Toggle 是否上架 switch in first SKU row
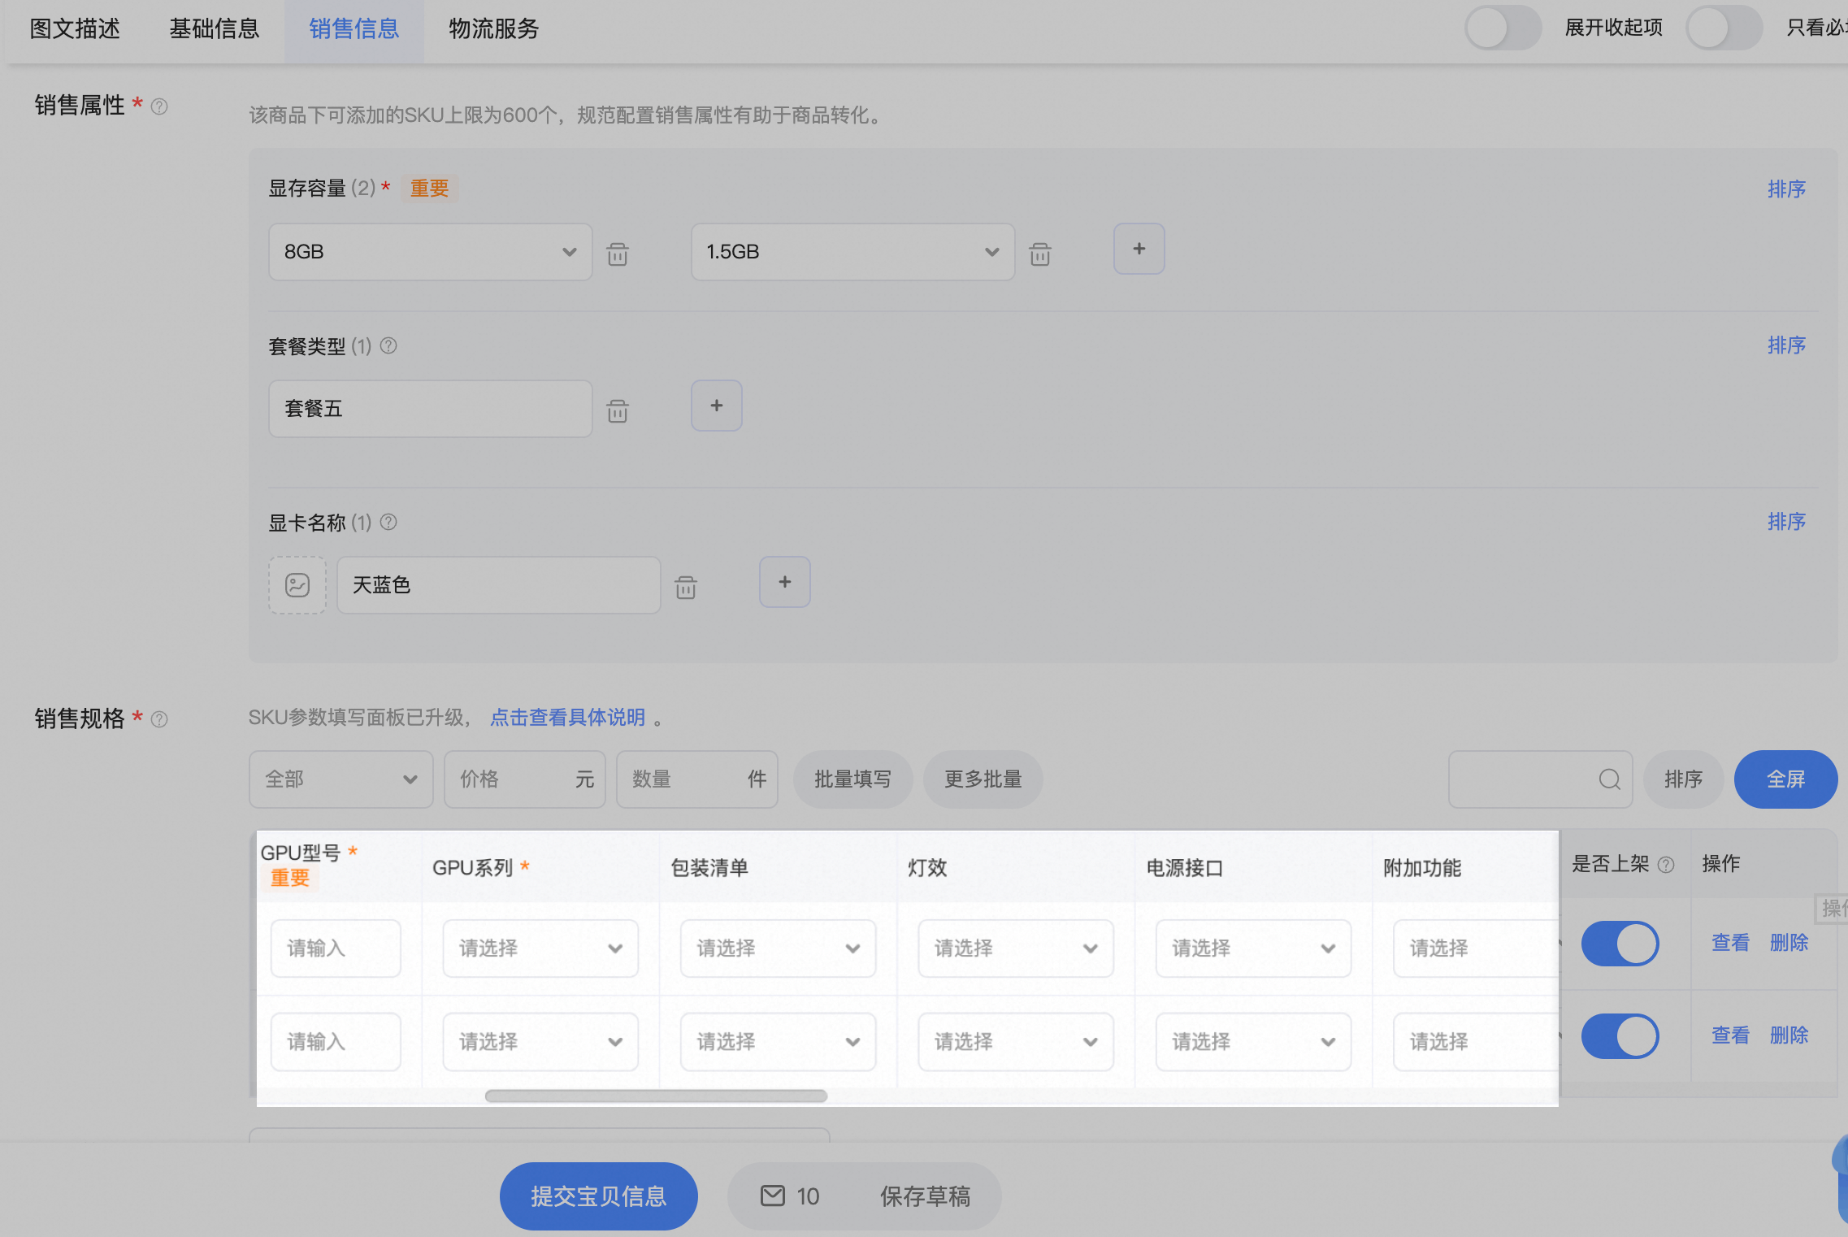This screenshot has width=1848, height=1237. 1620,944
